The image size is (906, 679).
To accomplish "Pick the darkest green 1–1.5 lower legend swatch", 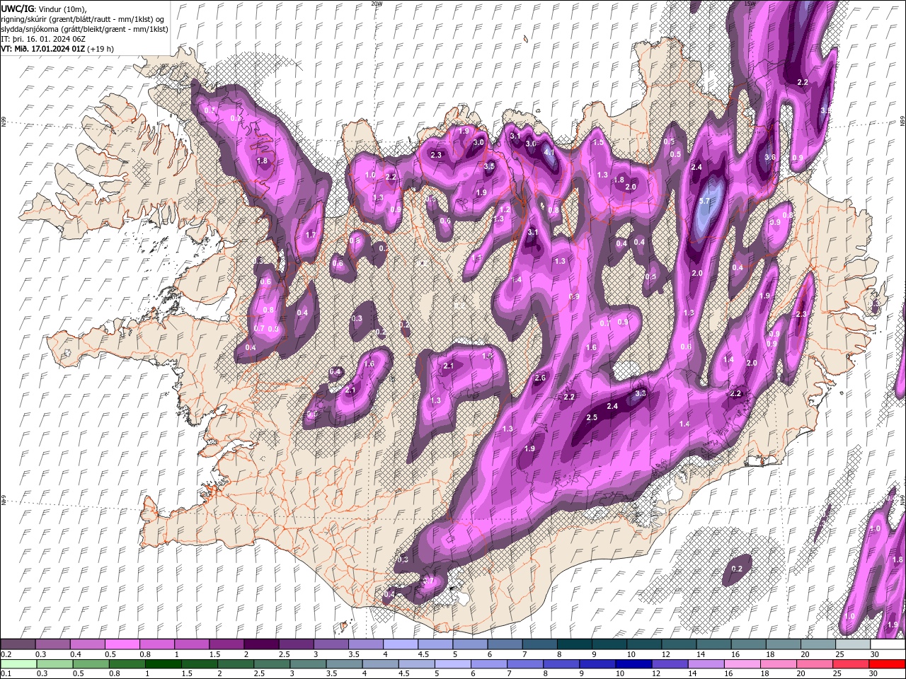I will (164, 664).
